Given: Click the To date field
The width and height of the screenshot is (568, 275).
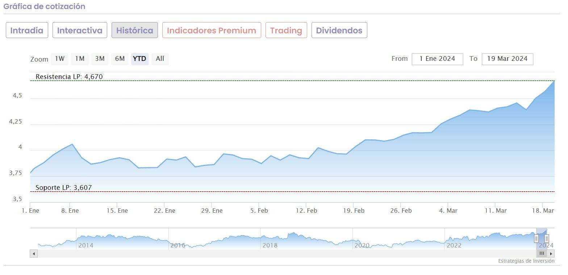Looking at the screenshot, I should click(507, 59).
